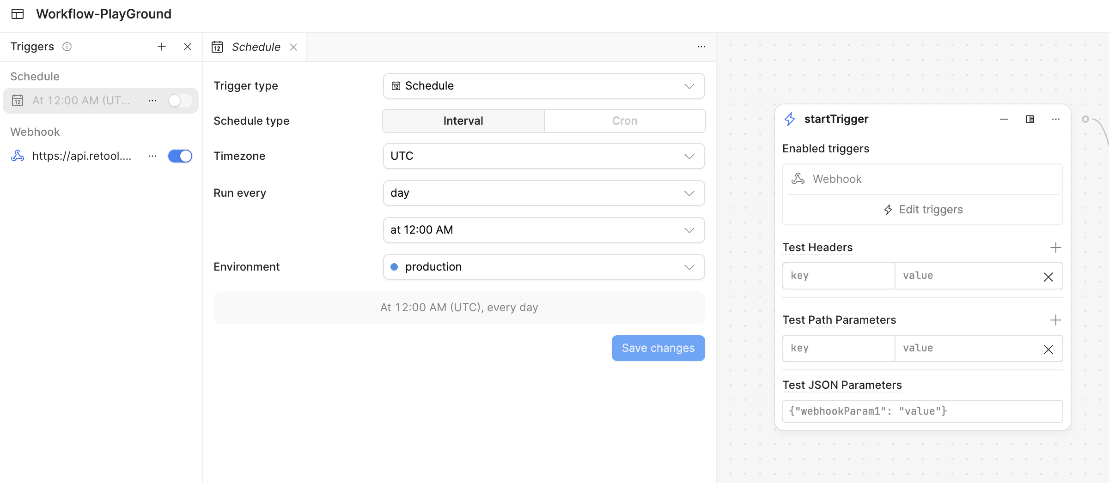Open the Schedule trigger's three-dot menu
The width and height of the screenshot is (1109, 483).
[x=152, y=101]
